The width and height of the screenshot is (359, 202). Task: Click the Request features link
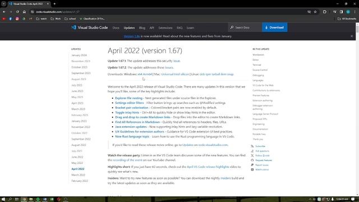pos(264,160)
